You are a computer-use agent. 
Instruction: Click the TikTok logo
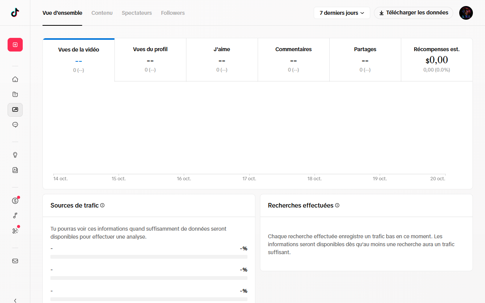(15, 13)
